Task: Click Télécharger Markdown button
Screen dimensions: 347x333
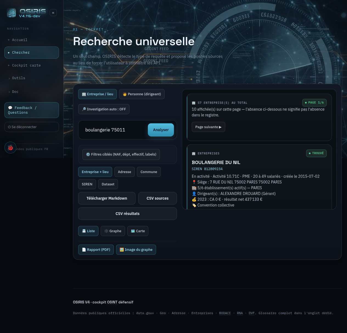Action: (107, 198)
